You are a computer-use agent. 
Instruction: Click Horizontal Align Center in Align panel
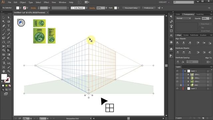[x=184, y=43]
